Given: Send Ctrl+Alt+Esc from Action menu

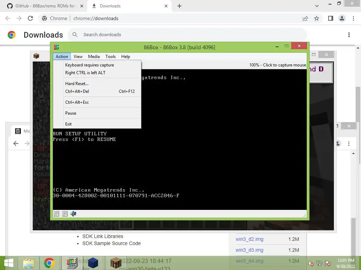Looking at the screenshot, I should (x=97, y=102).
